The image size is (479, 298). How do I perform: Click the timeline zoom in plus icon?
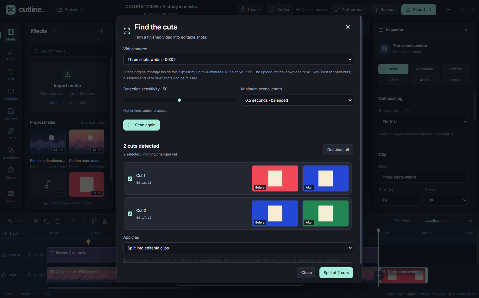(459, 221)
